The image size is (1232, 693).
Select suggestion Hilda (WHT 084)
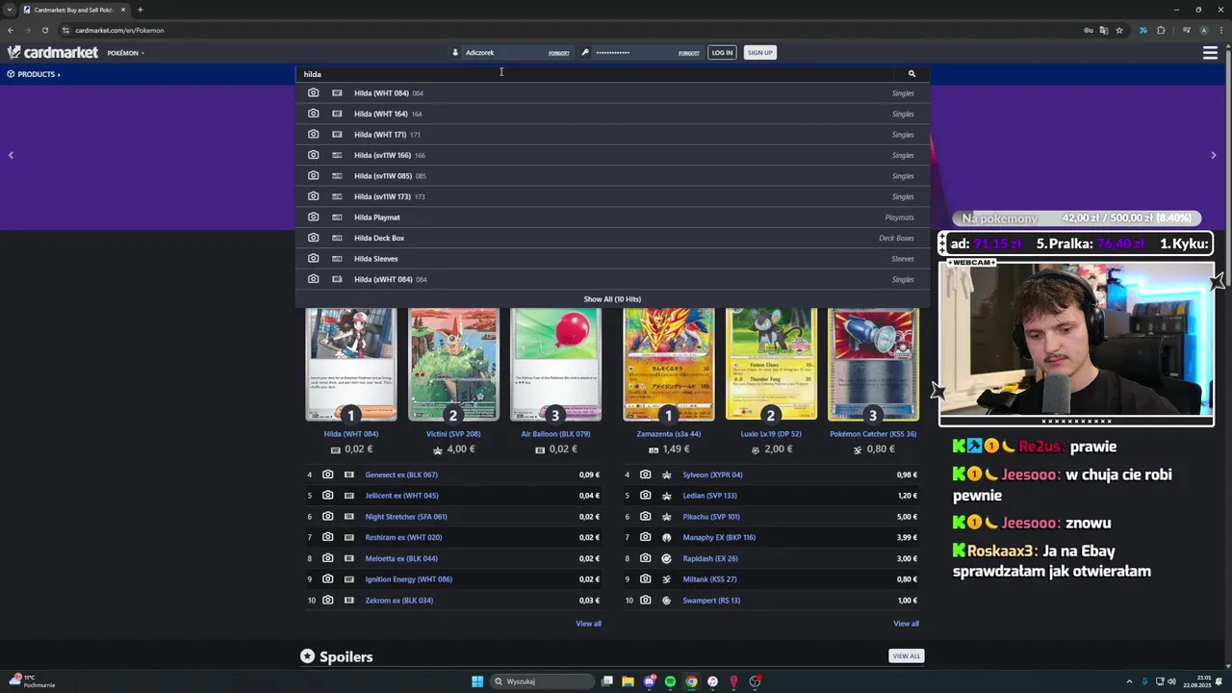pyautogui.click(x=612, y=93)
